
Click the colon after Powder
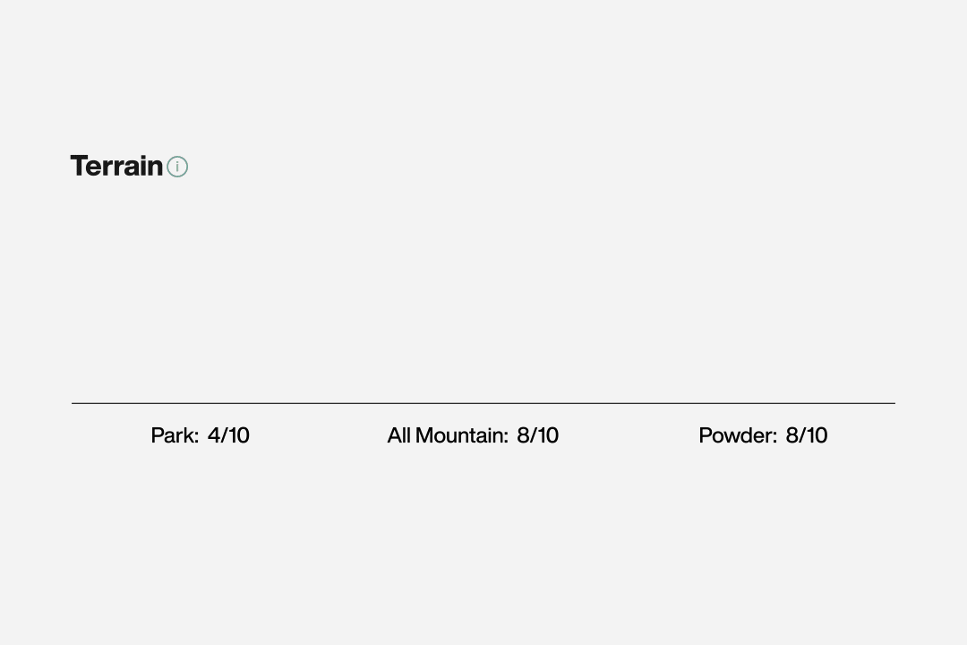pos(774,438)
